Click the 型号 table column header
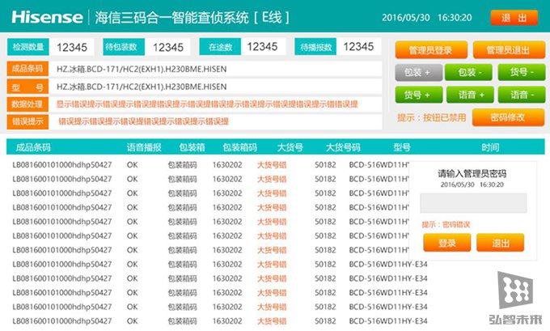Image resolution: width=550 pixels, height=331 pixels. (x=402, y=147)
